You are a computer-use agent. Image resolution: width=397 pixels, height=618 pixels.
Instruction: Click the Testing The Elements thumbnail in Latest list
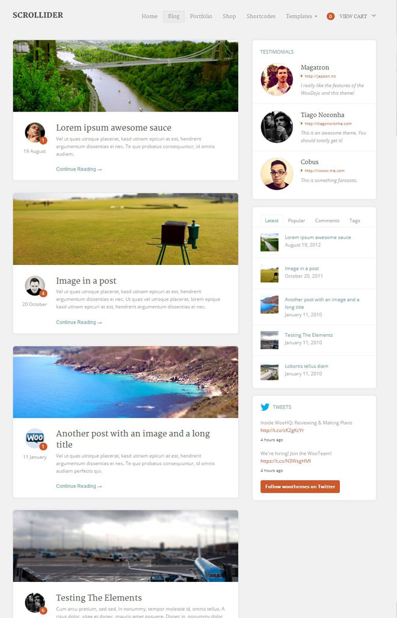point(269,340)
